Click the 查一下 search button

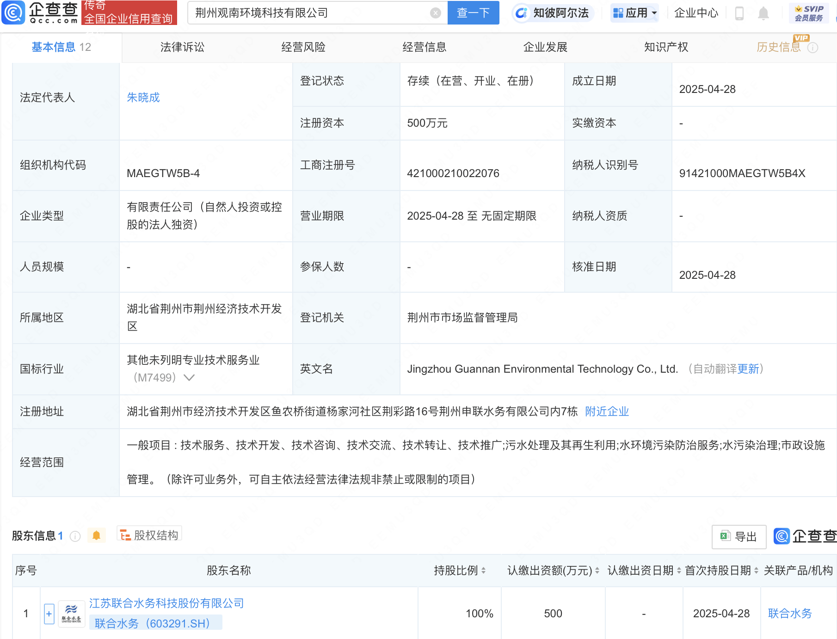click(474, 13)
